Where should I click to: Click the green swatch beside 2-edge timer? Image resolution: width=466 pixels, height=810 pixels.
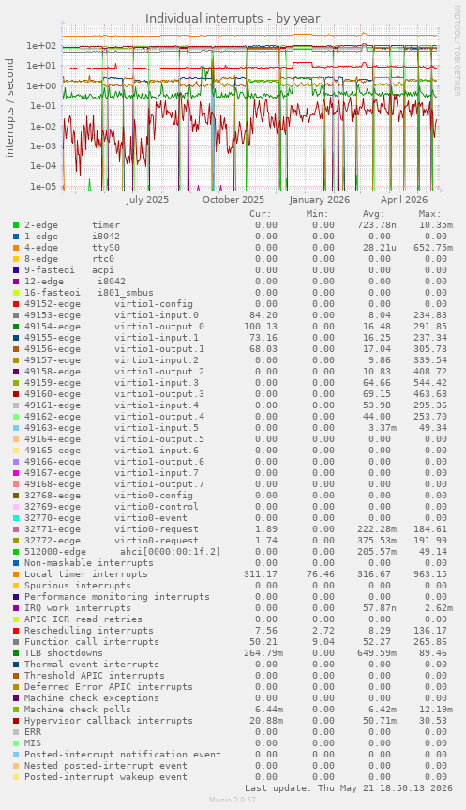tap(16, 225)
